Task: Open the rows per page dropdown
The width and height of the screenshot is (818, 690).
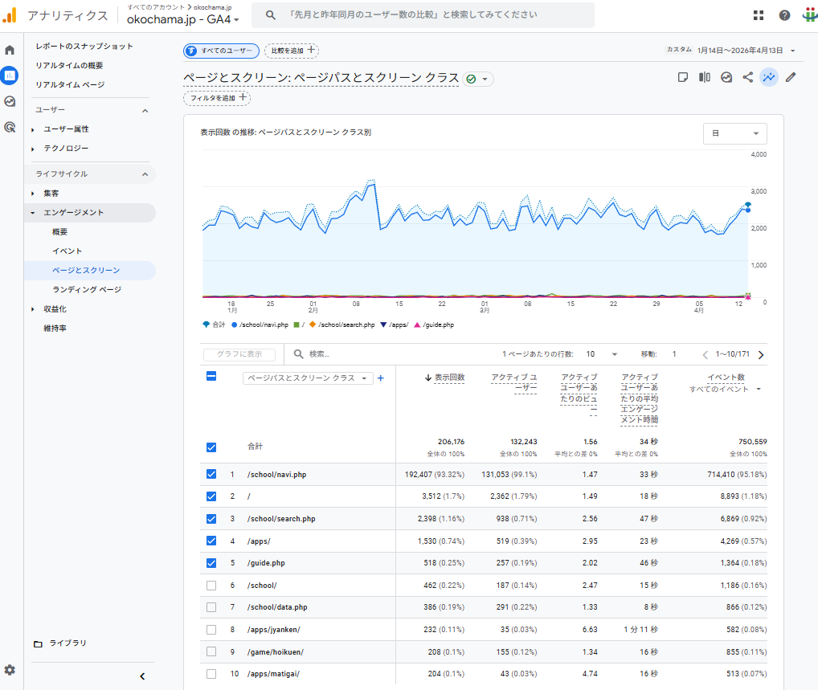Action: [x=601, y=354]
